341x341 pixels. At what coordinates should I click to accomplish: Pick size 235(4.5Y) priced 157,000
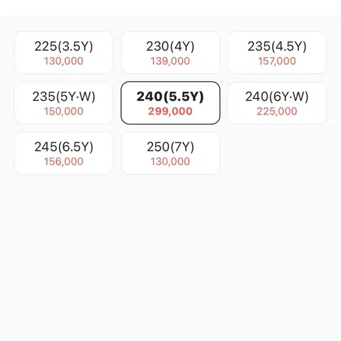coord(277,53)
